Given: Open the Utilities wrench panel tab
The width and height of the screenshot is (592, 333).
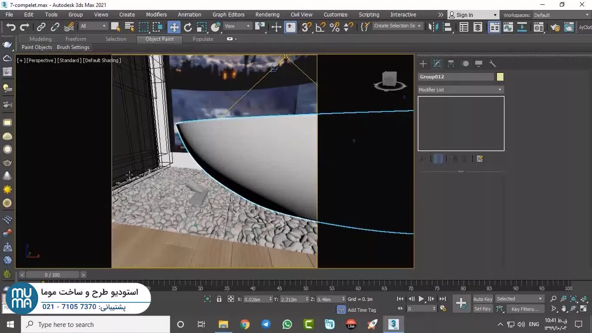Looking at the screenshot, I should tap(493, 64).
